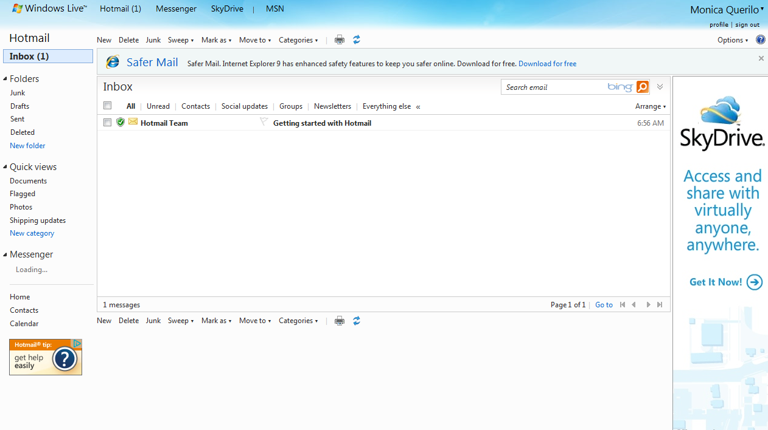The image size is (768, 430).
Task: Close the Safer Mail banner
Action: [761, 58]
